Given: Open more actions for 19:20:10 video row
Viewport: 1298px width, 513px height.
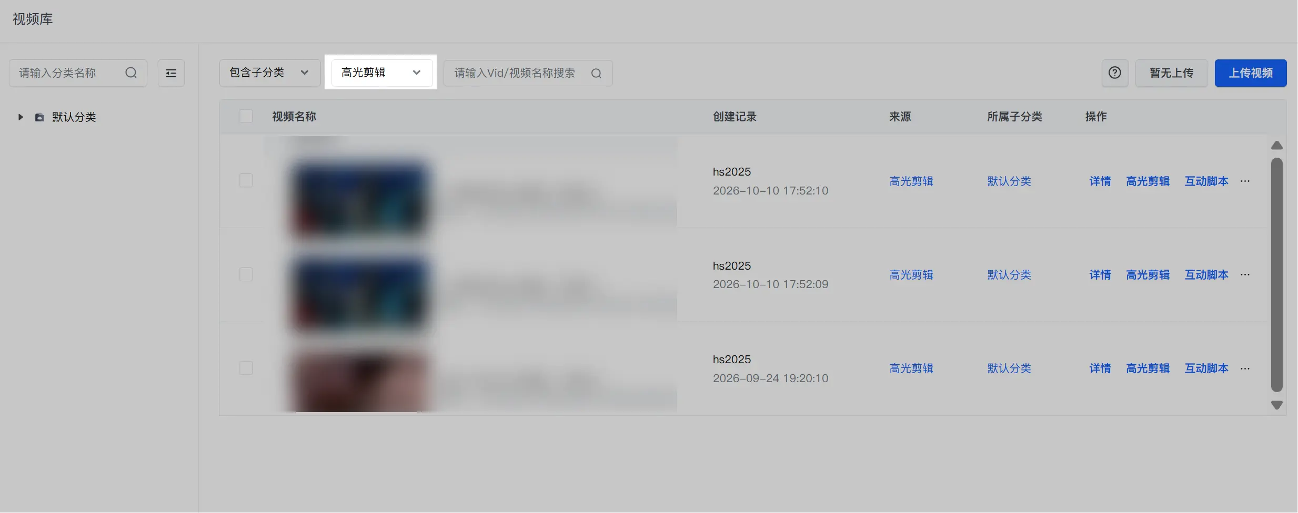Looking at the screenshot, I should tap(1245, 368).
